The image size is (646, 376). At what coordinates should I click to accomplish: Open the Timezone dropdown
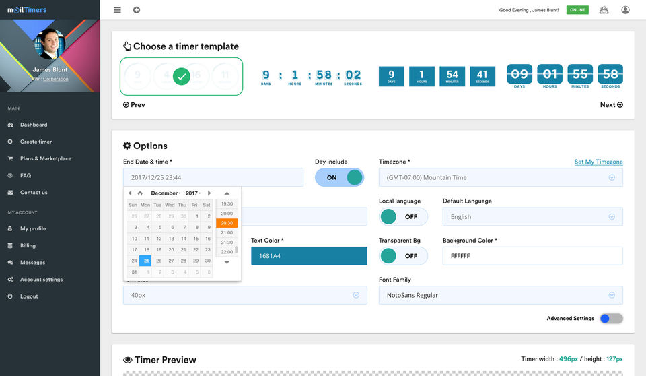(501, 177)
